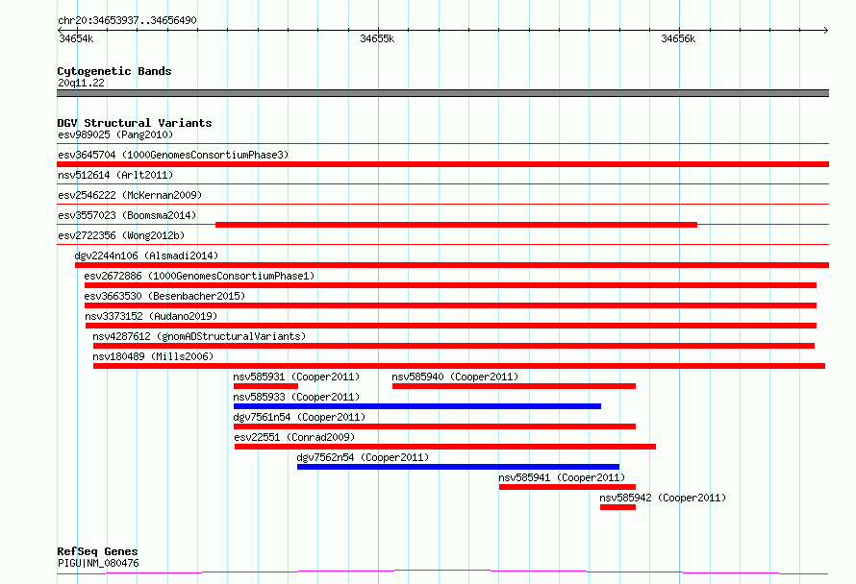Click the DGV Structural Variants track title
856x584 pixels.
135,123
